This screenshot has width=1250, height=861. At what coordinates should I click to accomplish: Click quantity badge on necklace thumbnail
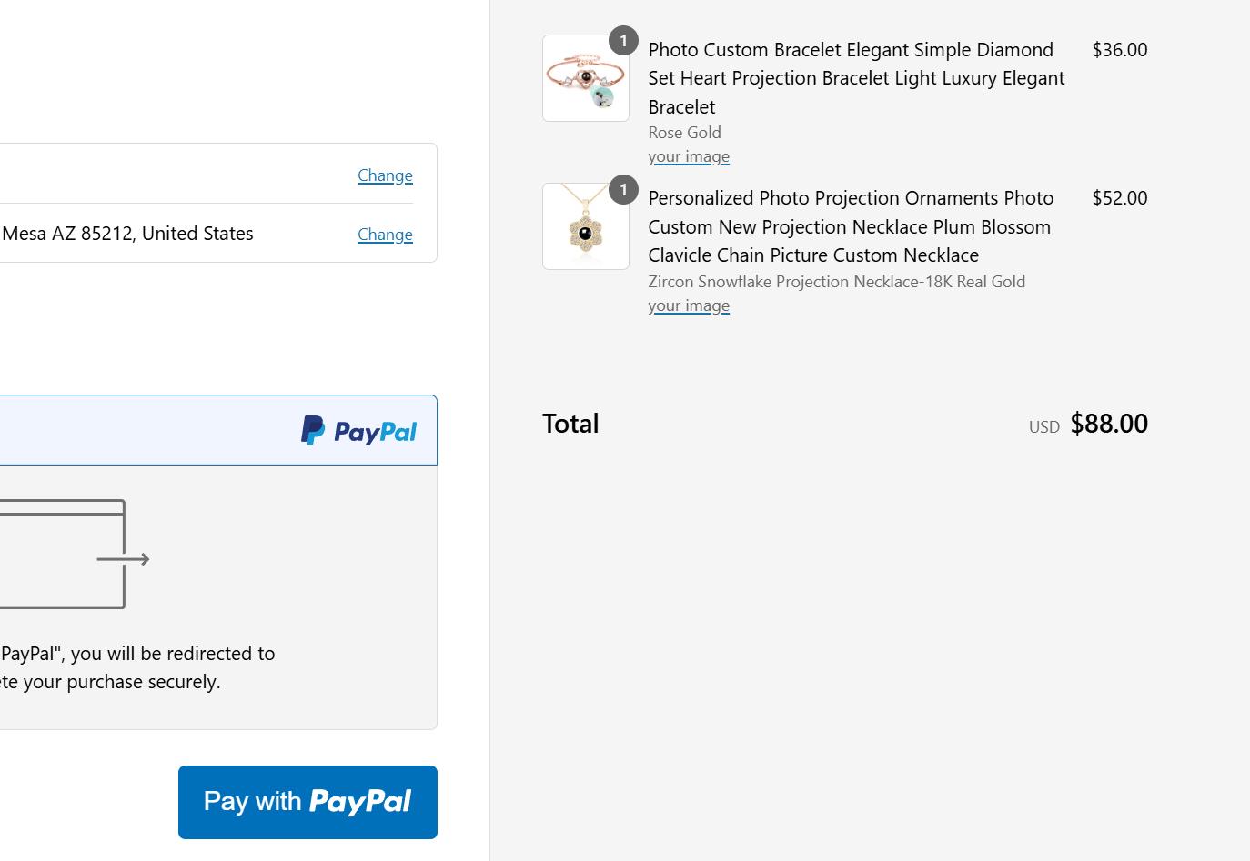pos(623,189)
